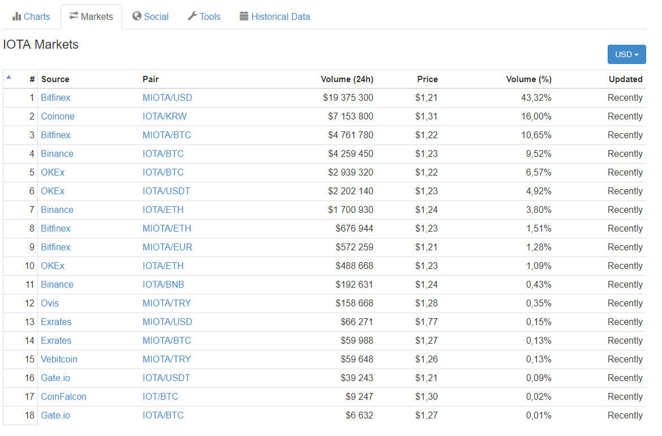This screenshot has height=436, width=662.
Task: Open the MIOTA/TRY pair in row 15
Action: click(167, 360)
